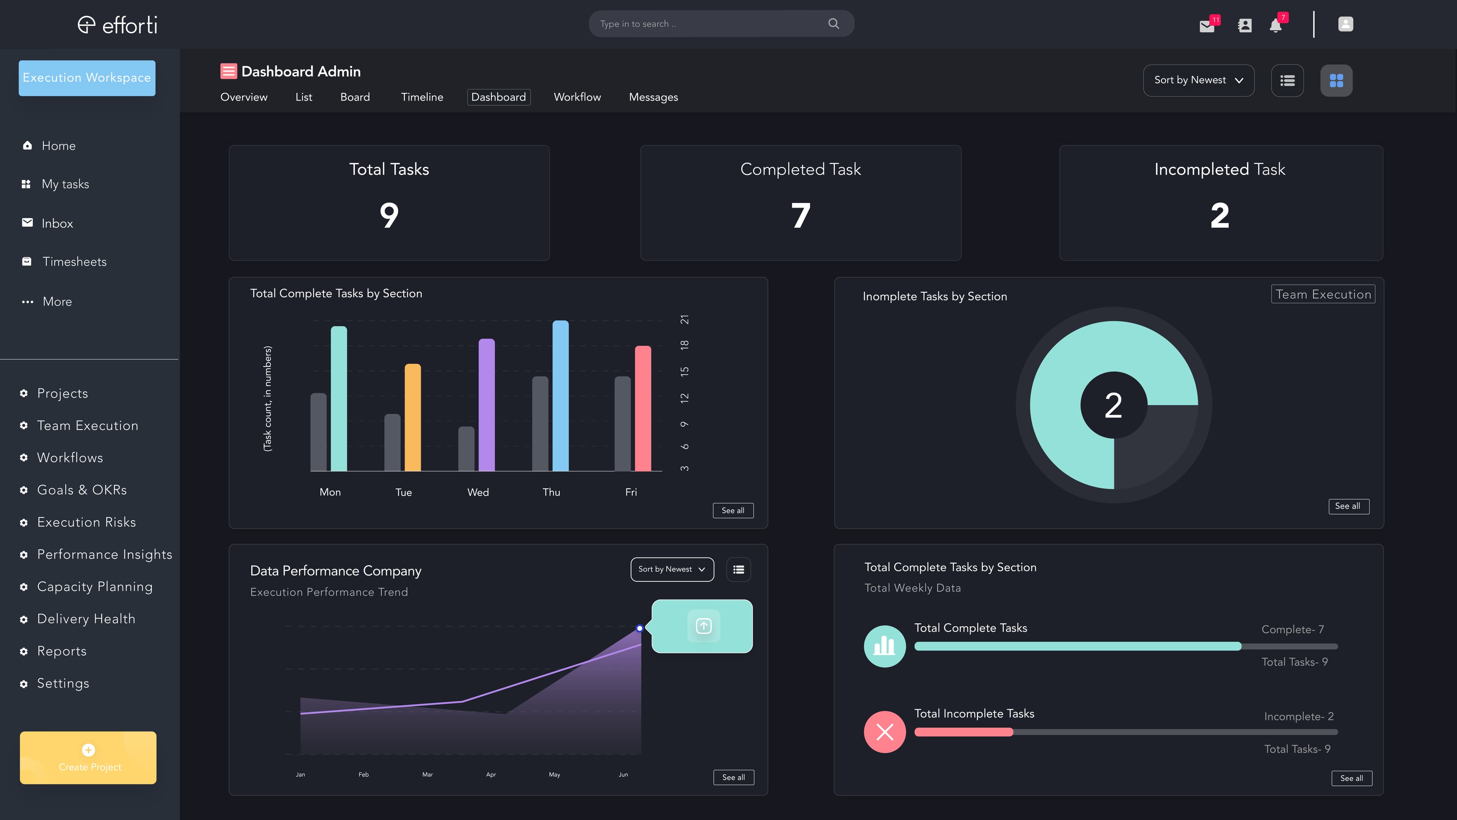The height and width of the screenshot is (820, 1457).
Task: Open Sort by Newest in Data Performance card
Action: click(x=671, y=570)
